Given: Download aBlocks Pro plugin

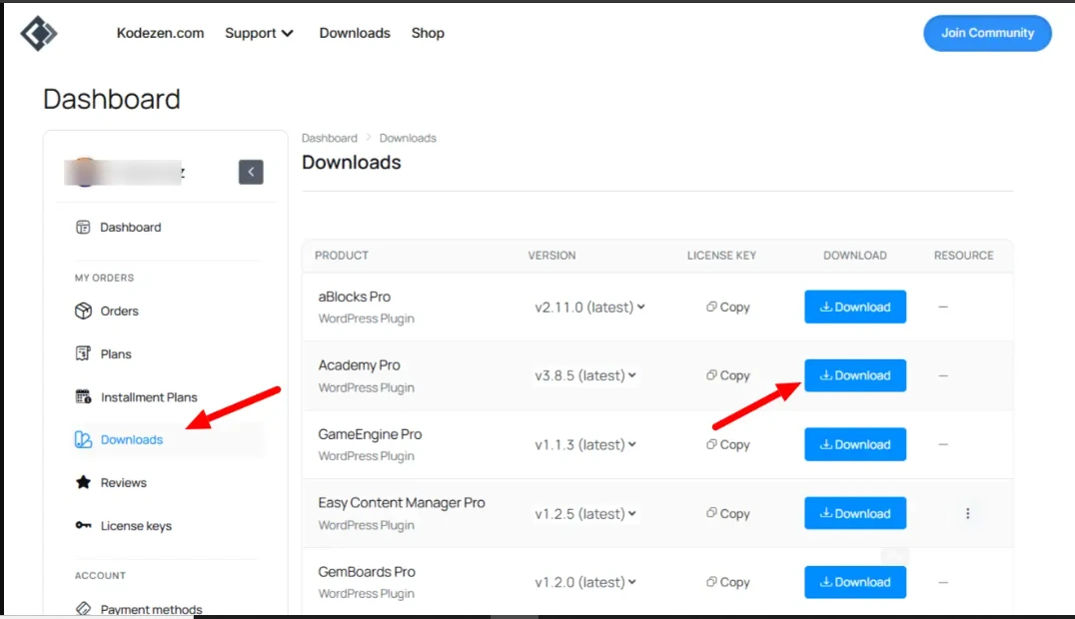Looking at the screenshot, I should coord(855,307).
